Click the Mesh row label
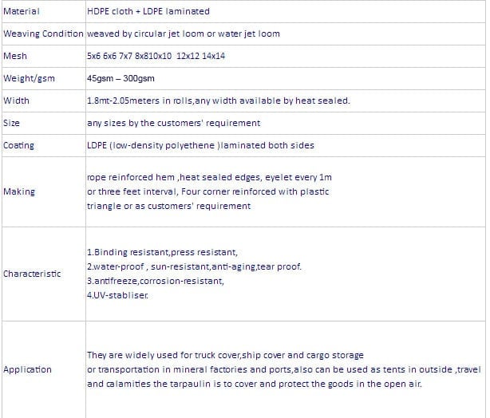Viewport: 490px width, 418px height. (15, 56)
